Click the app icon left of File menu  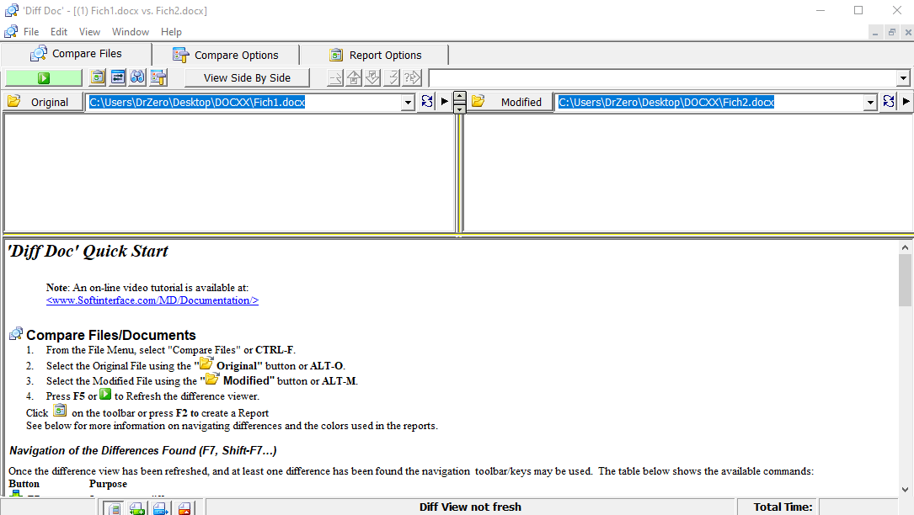(x=11, y=31)
